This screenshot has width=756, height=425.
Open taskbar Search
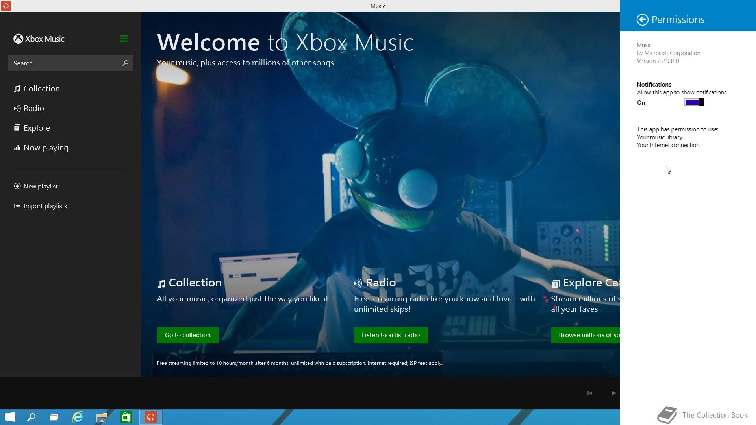point(31,417)
